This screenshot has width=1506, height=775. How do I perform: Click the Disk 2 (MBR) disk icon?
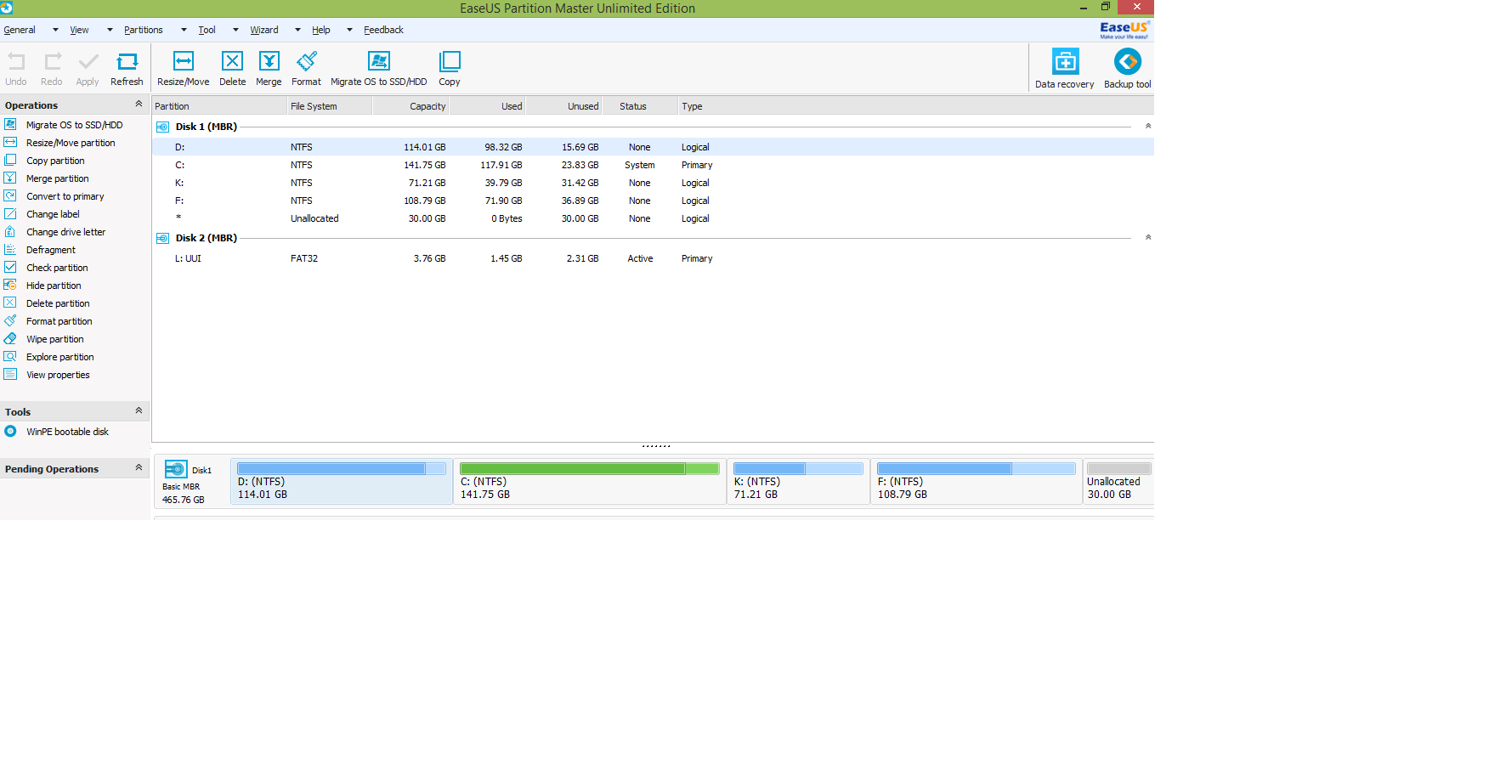click(163, 238)
